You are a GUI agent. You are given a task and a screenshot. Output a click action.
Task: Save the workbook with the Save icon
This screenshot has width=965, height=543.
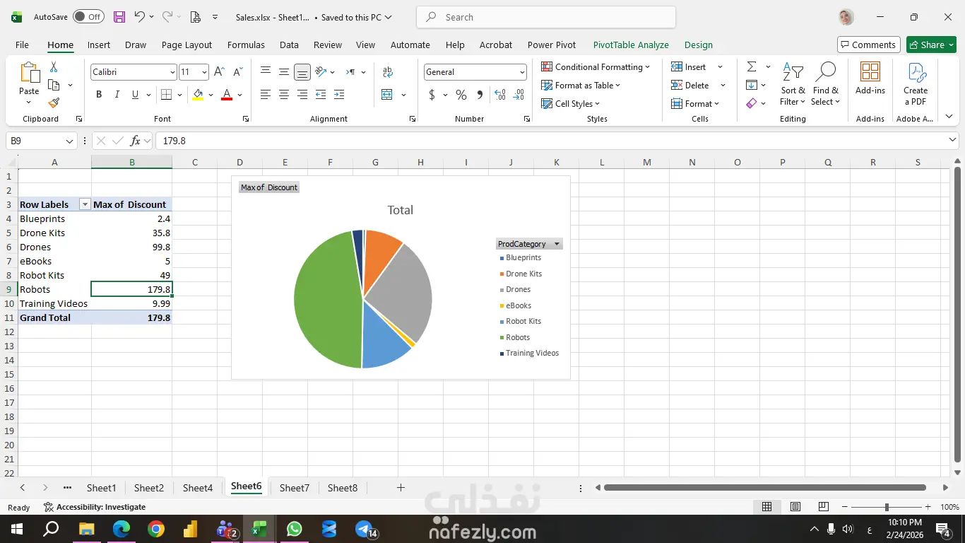[x=119, y=17]
